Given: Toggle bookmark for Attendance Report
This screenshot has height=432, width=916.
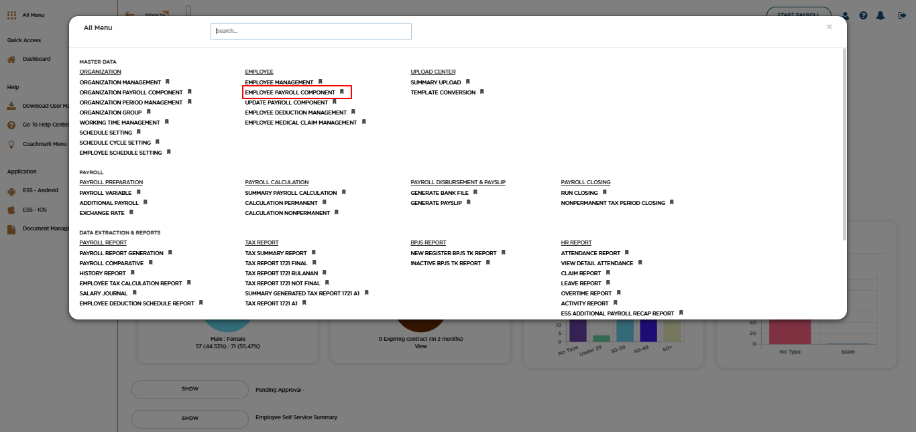Looking at the screenshot, I should pos(627,253).
